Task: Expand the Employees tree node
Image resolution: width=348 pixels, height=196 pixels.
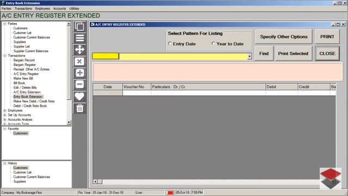Action: (x=5, y=111)
